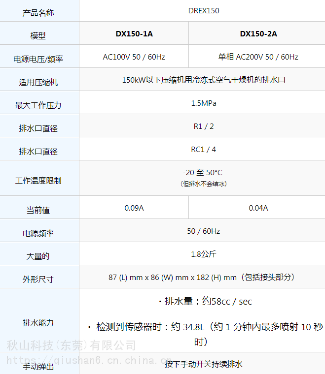Click the 87 (L) mm dimensions value

202,278
